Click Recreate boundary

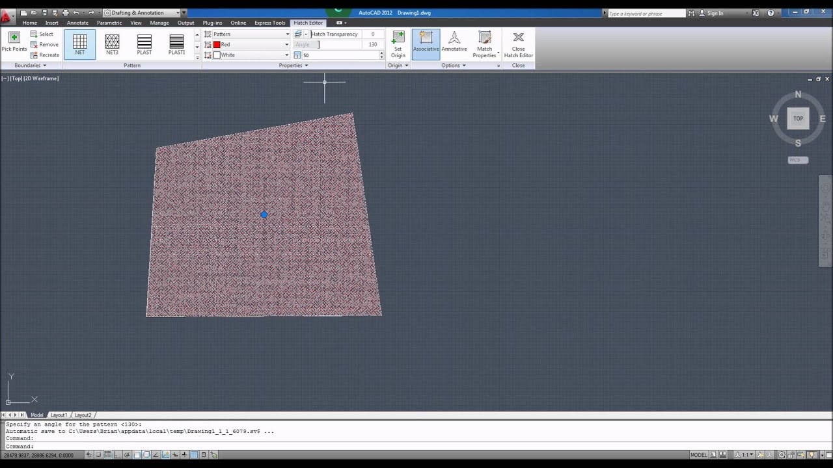click(45, 55)
